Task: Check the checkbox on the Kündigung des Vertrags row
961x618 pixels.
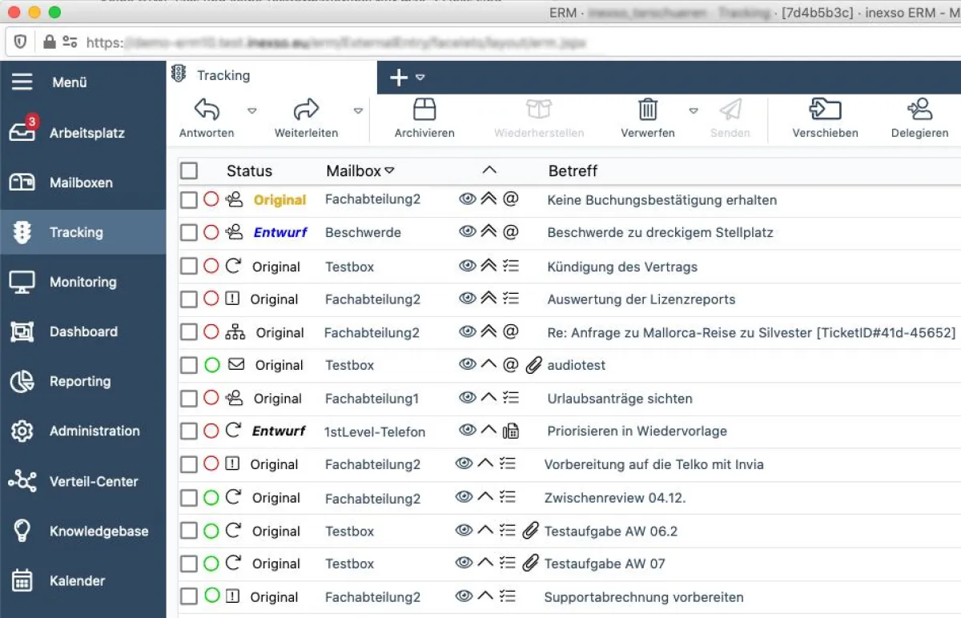Action: click(x=190, y=266)
